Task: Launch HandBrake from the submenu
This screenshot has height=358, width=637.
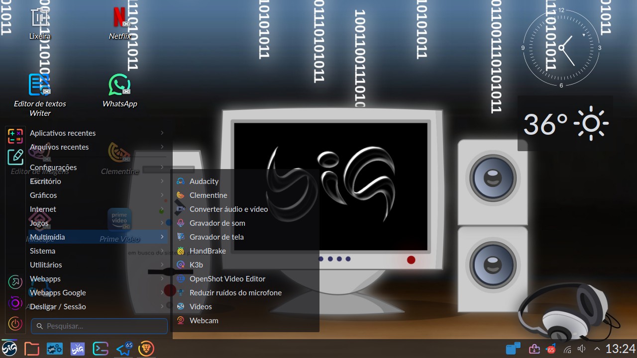Action: [x=246, y=251]
